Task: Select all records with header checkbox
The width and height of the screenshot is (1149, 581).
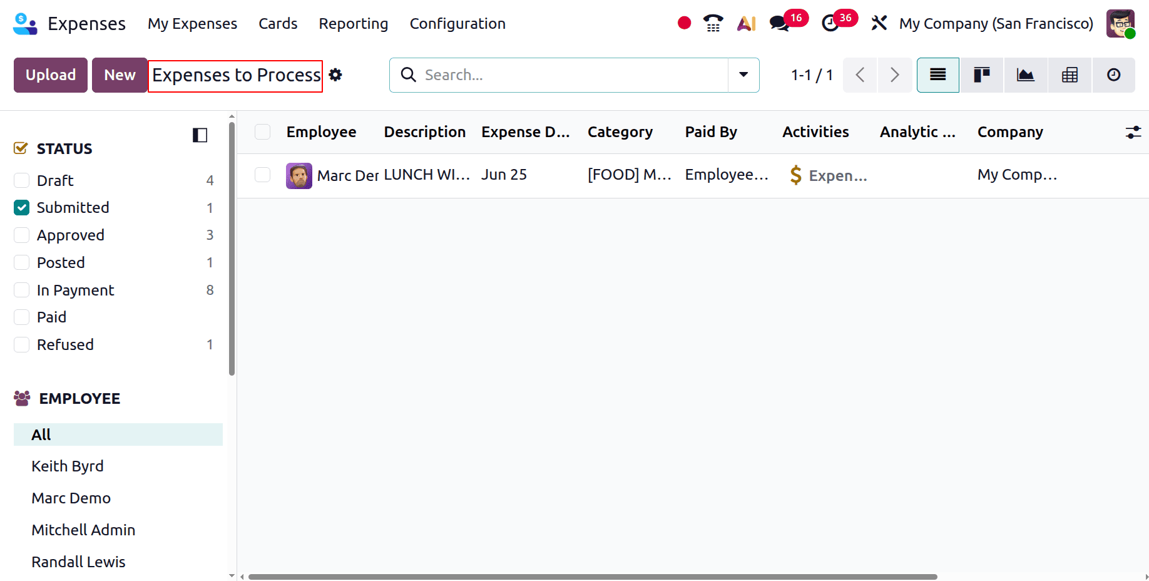Action: [262, 132]
